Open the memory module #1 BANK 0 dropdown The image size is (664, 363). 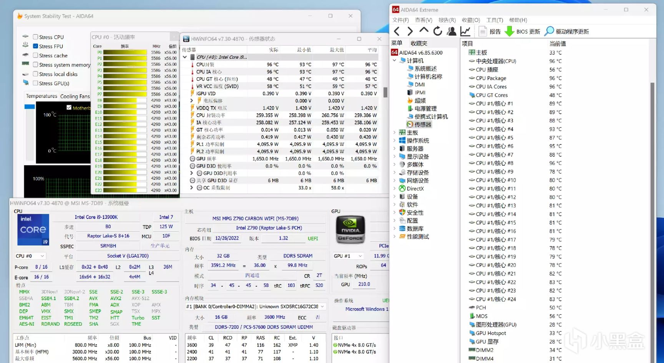point(256,307)
